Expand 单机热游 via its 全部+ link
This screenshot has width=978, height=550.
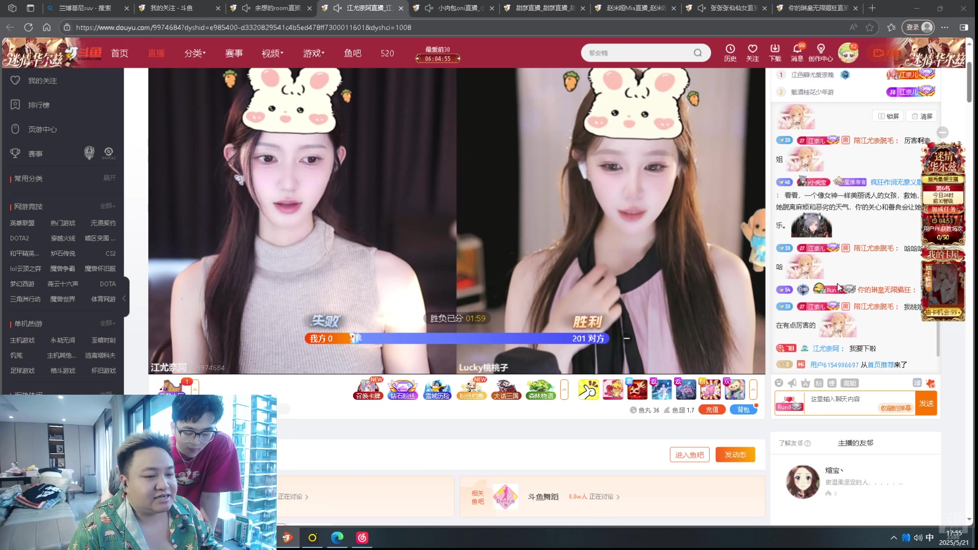point(107,323)
